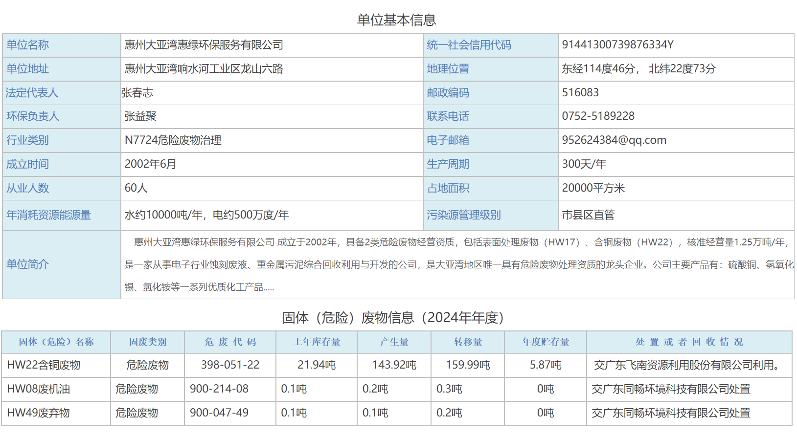Click founding date 2002年6月
797x437 pixels.
point(150,164)
